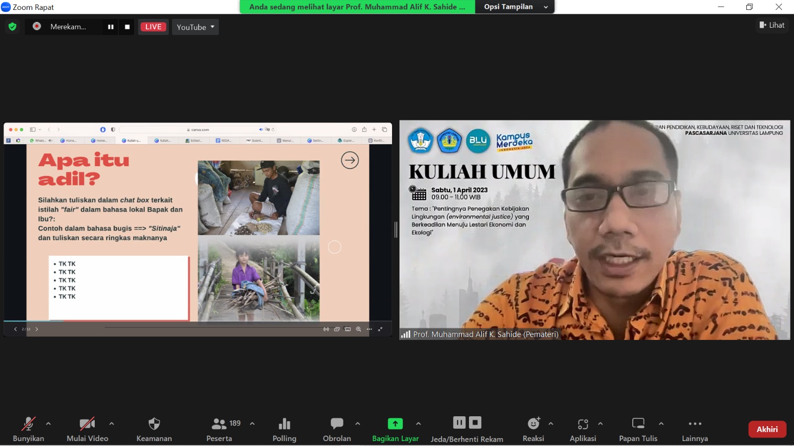This screenshot has width=794, height=446.
Task: Open the Lihat view menu
Action: click(x=772, y=25)
